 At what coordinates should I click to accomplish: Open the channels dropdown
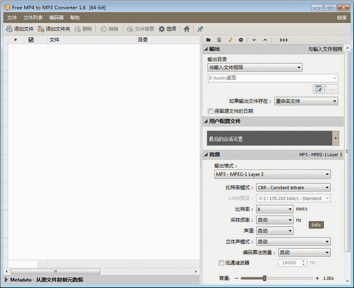[275, 231]
